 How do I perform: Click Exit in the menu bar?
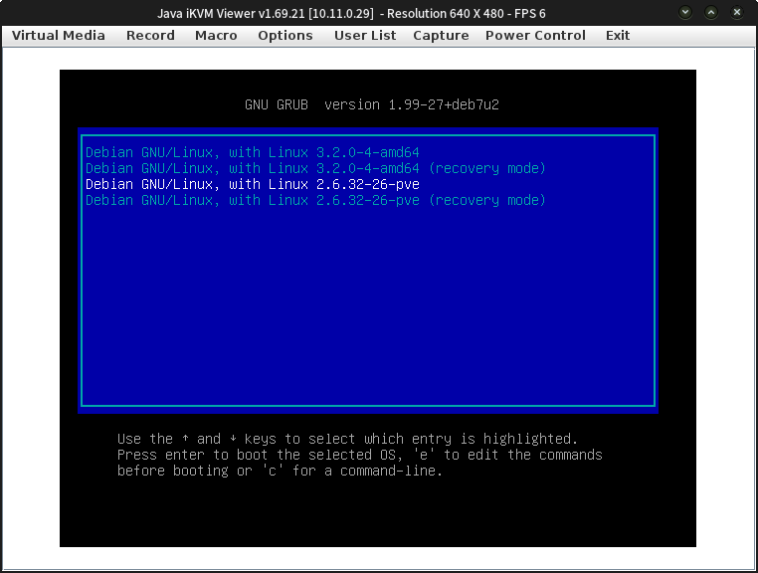tap(617, 35)
